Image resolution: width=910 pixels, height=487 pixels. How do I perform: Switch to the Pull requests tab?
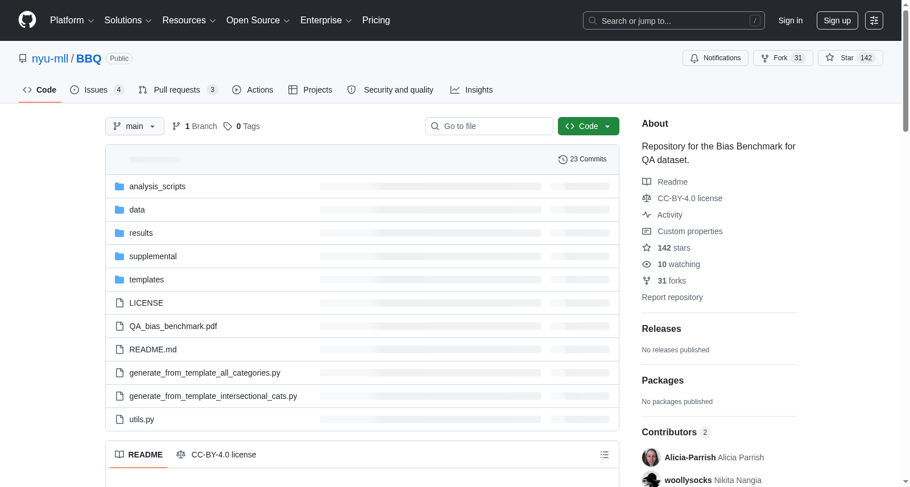(x=178, y=90)
